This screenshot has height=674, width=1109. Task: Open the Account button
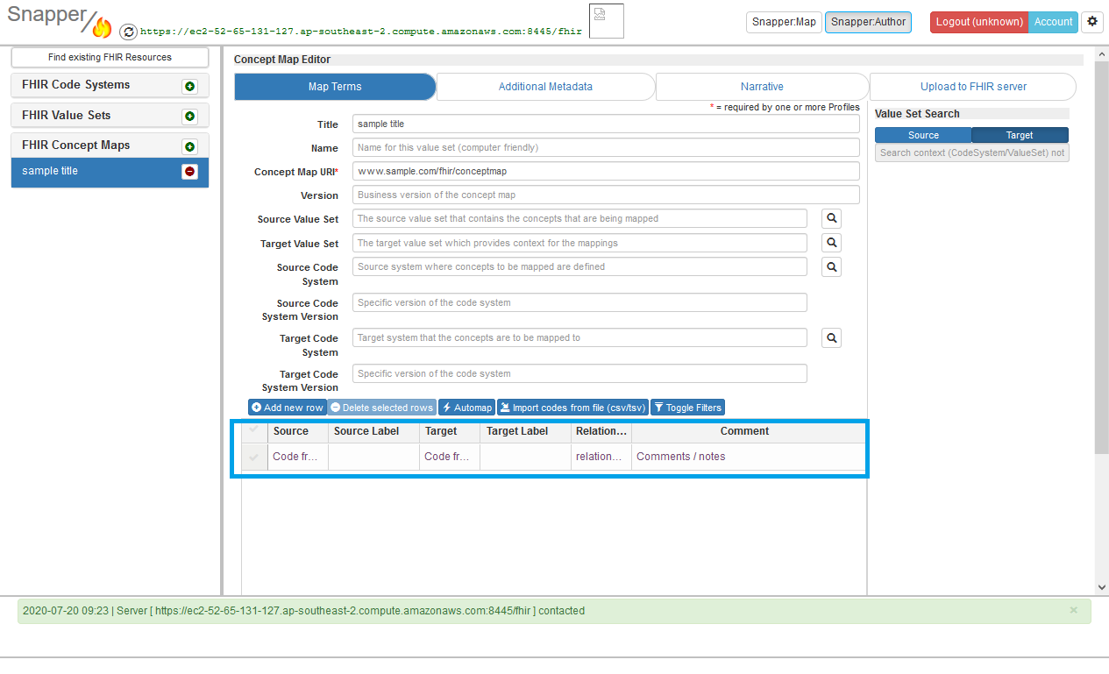coord(1053,22)
